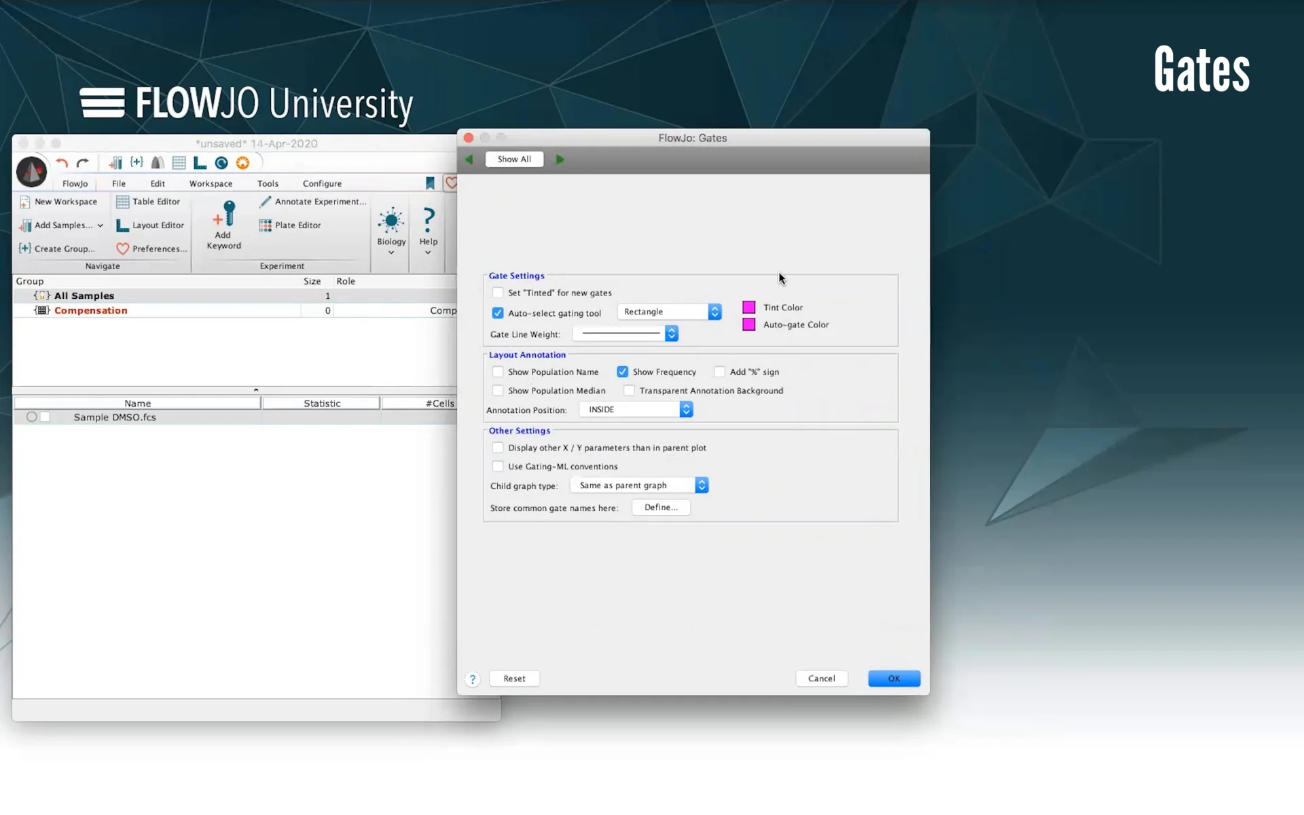Image resolution: width=1304 pixels, height=815 pixels.
Task: Click the Layout Editor icon in ribbon
Action: pyautogui.click(x=123, y=225)
